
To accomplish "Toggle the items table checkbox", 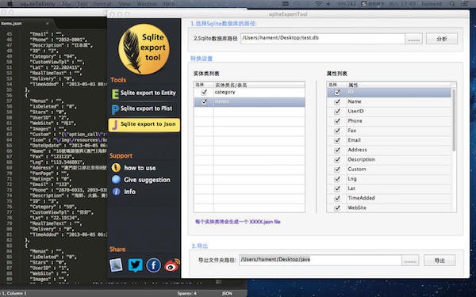I will pyautogui.click(x=204, y=101).
